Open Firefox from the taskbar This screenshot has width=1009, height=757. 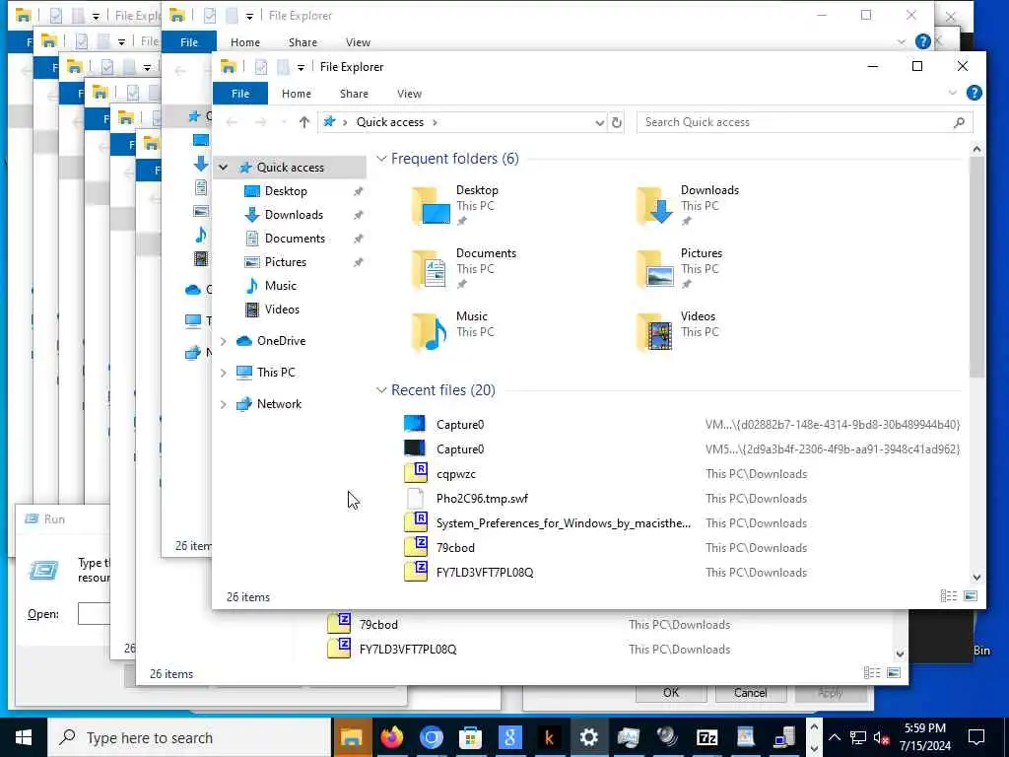click(x=391, y=737)
